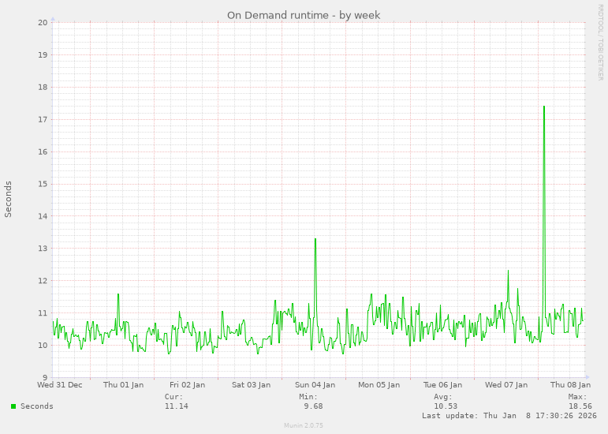The image size is (608, 434).
Task: Click the x-axis label 'Wed 07 Jan'
Action: [506, 385]
